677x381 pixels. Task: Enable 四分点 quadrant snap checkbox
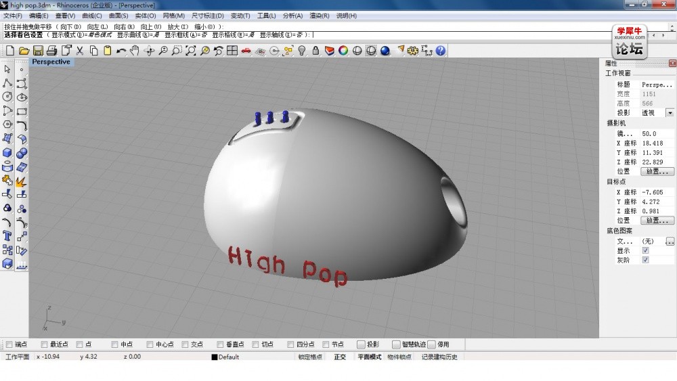coord(290,344)
